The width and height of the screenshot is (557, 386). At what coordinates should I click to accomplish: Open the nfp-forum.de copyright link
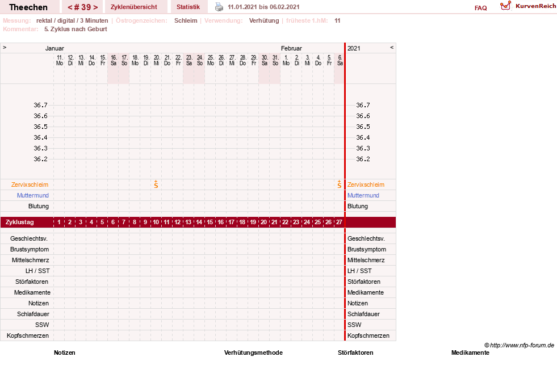[519, 345]
